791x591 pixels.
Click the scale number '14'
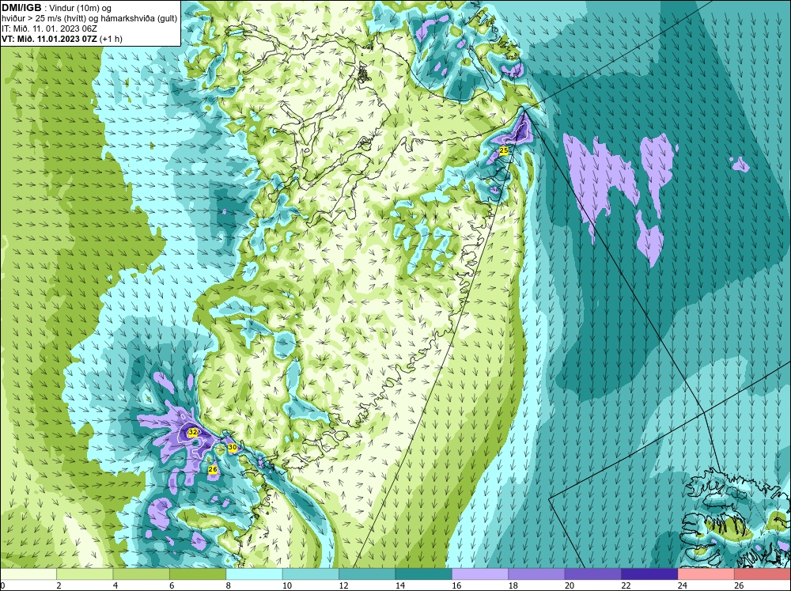400,585
